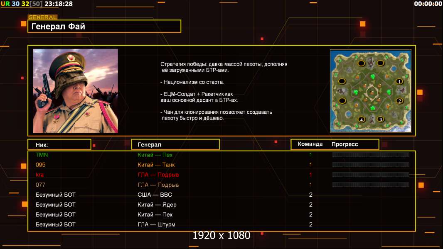Click the 00:00:00 timer
Image resolution: width=443 pixels, height=249 pixels.
click(428, 4)
